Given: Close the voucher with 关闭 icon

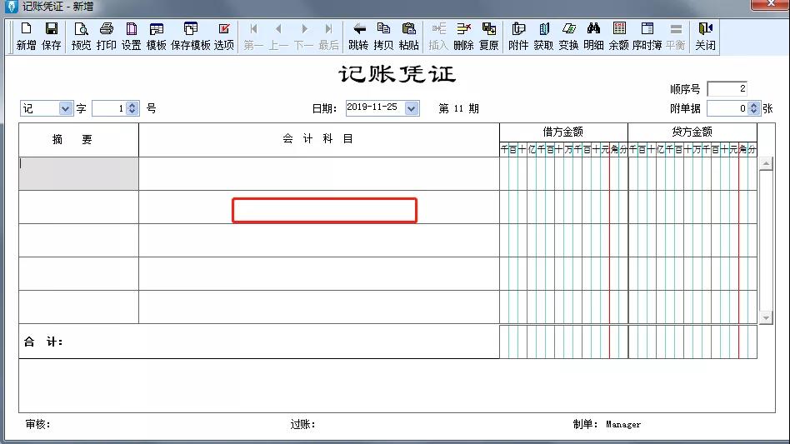Looking at the screenshot, I should coord(706,36).
